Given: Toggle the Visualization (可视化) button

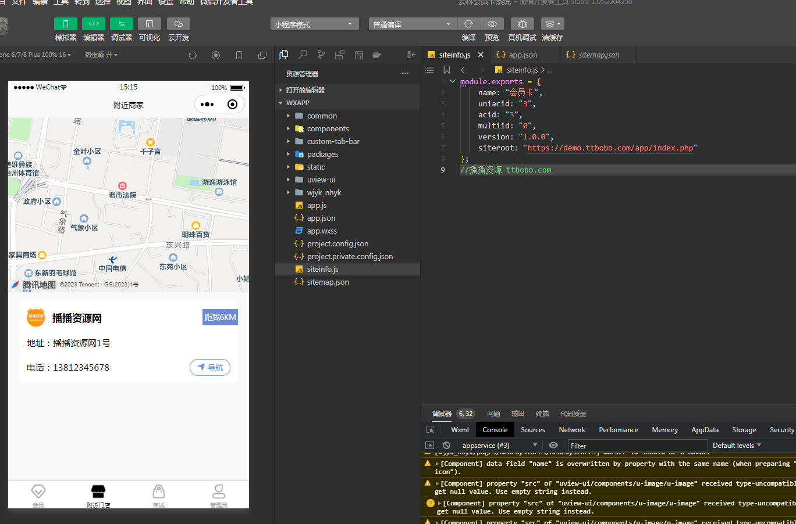Looking at the screenshot, I should point(150,24).
